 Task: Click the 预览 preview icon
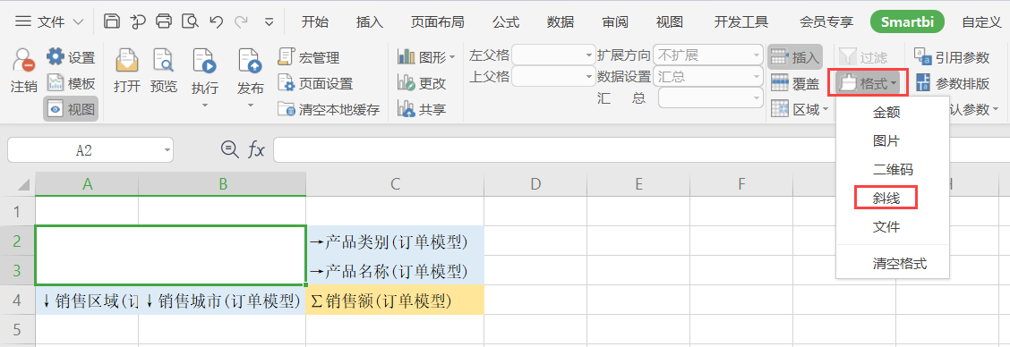(x=163, y=61)
